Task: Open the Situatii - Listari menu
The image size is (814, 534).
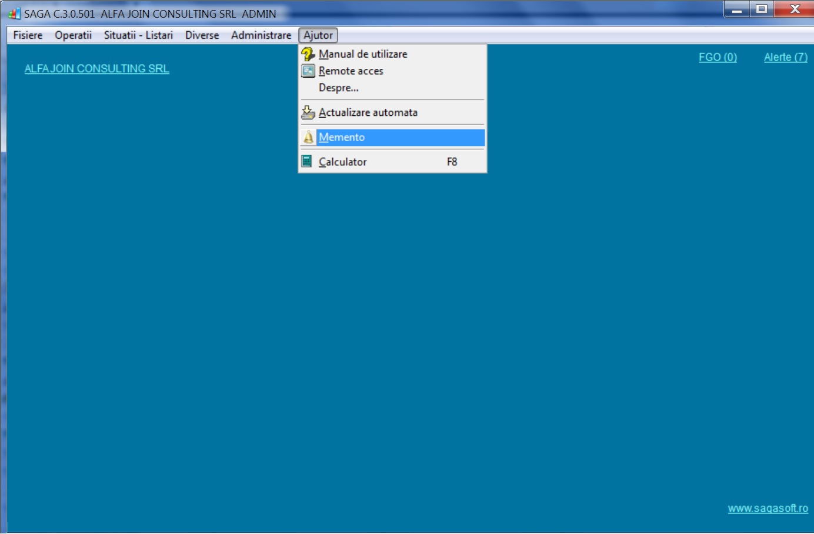Action: coord(138,35)
